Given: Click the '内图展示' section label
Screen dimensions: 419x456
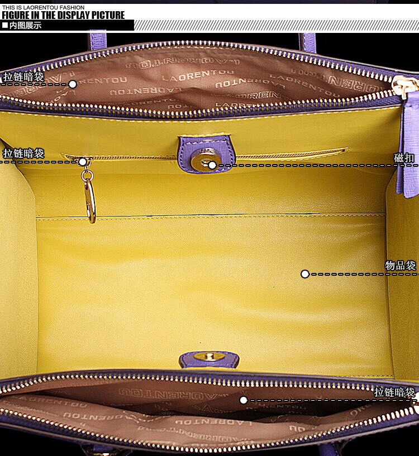Looking at the screenshot, I should click(25, 26).
